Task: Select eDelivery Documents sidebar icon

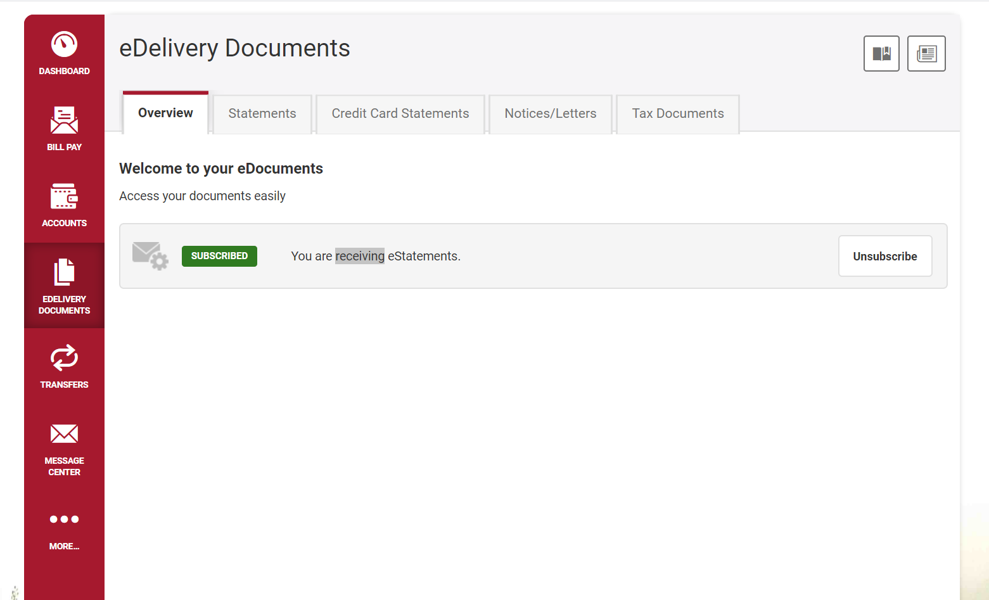Action: [64, 272]
